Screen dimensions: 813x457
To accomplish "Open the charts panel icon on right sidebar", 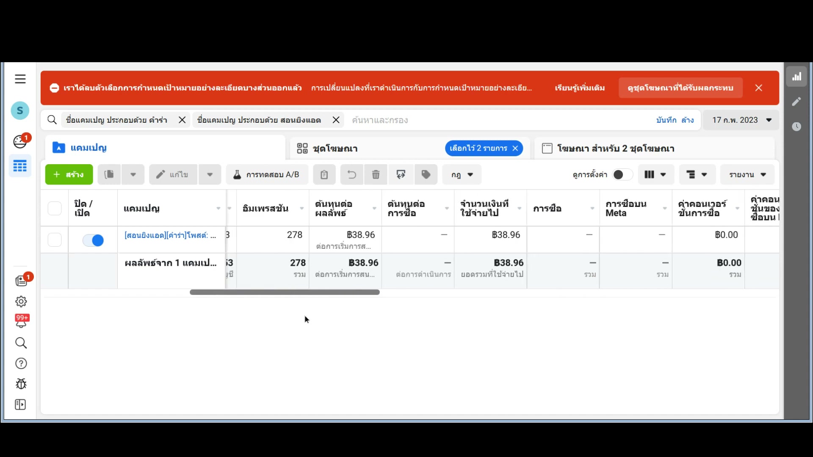I will click(x=796, y=77).
